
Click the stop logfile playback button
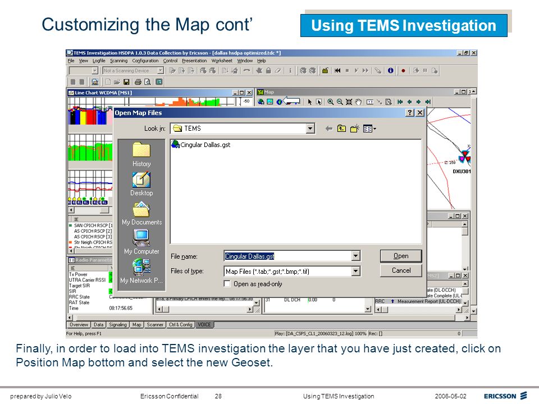[x=347, y=71]
